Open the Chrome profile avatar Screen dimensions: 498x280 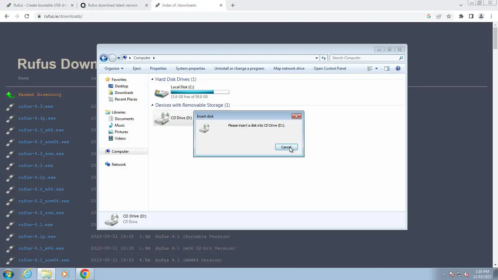481,16
